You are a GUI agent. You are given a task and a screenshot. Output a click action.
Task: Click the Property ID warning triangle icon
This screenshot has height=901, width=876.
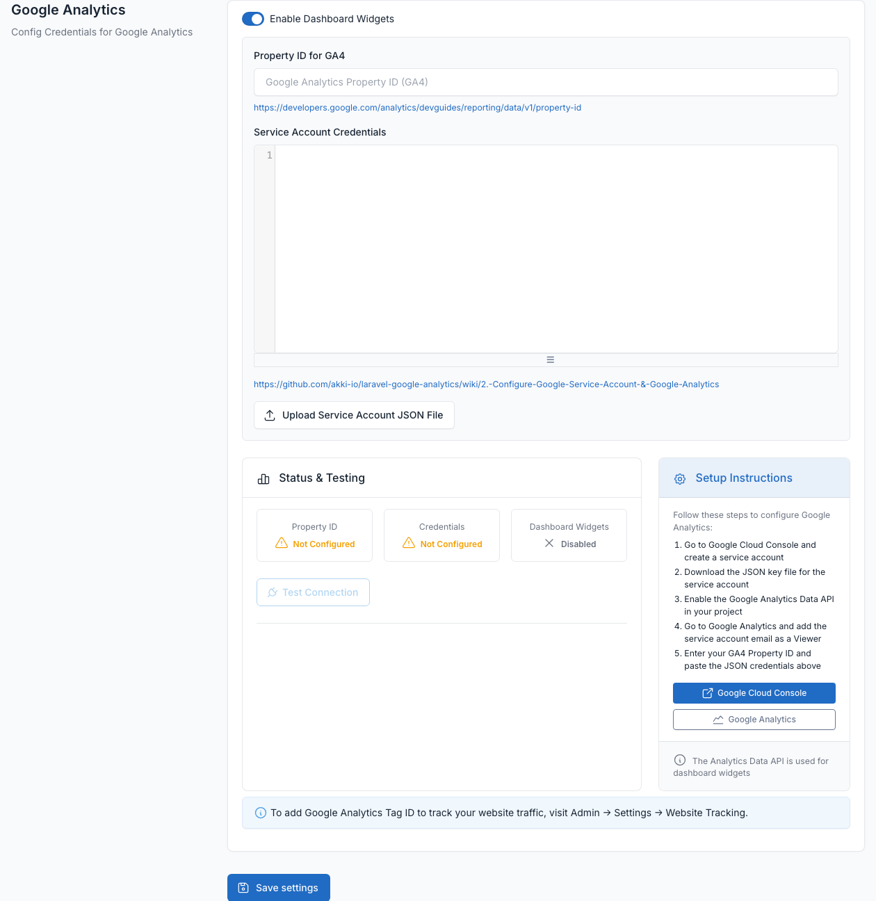click(x=282, y=543)
